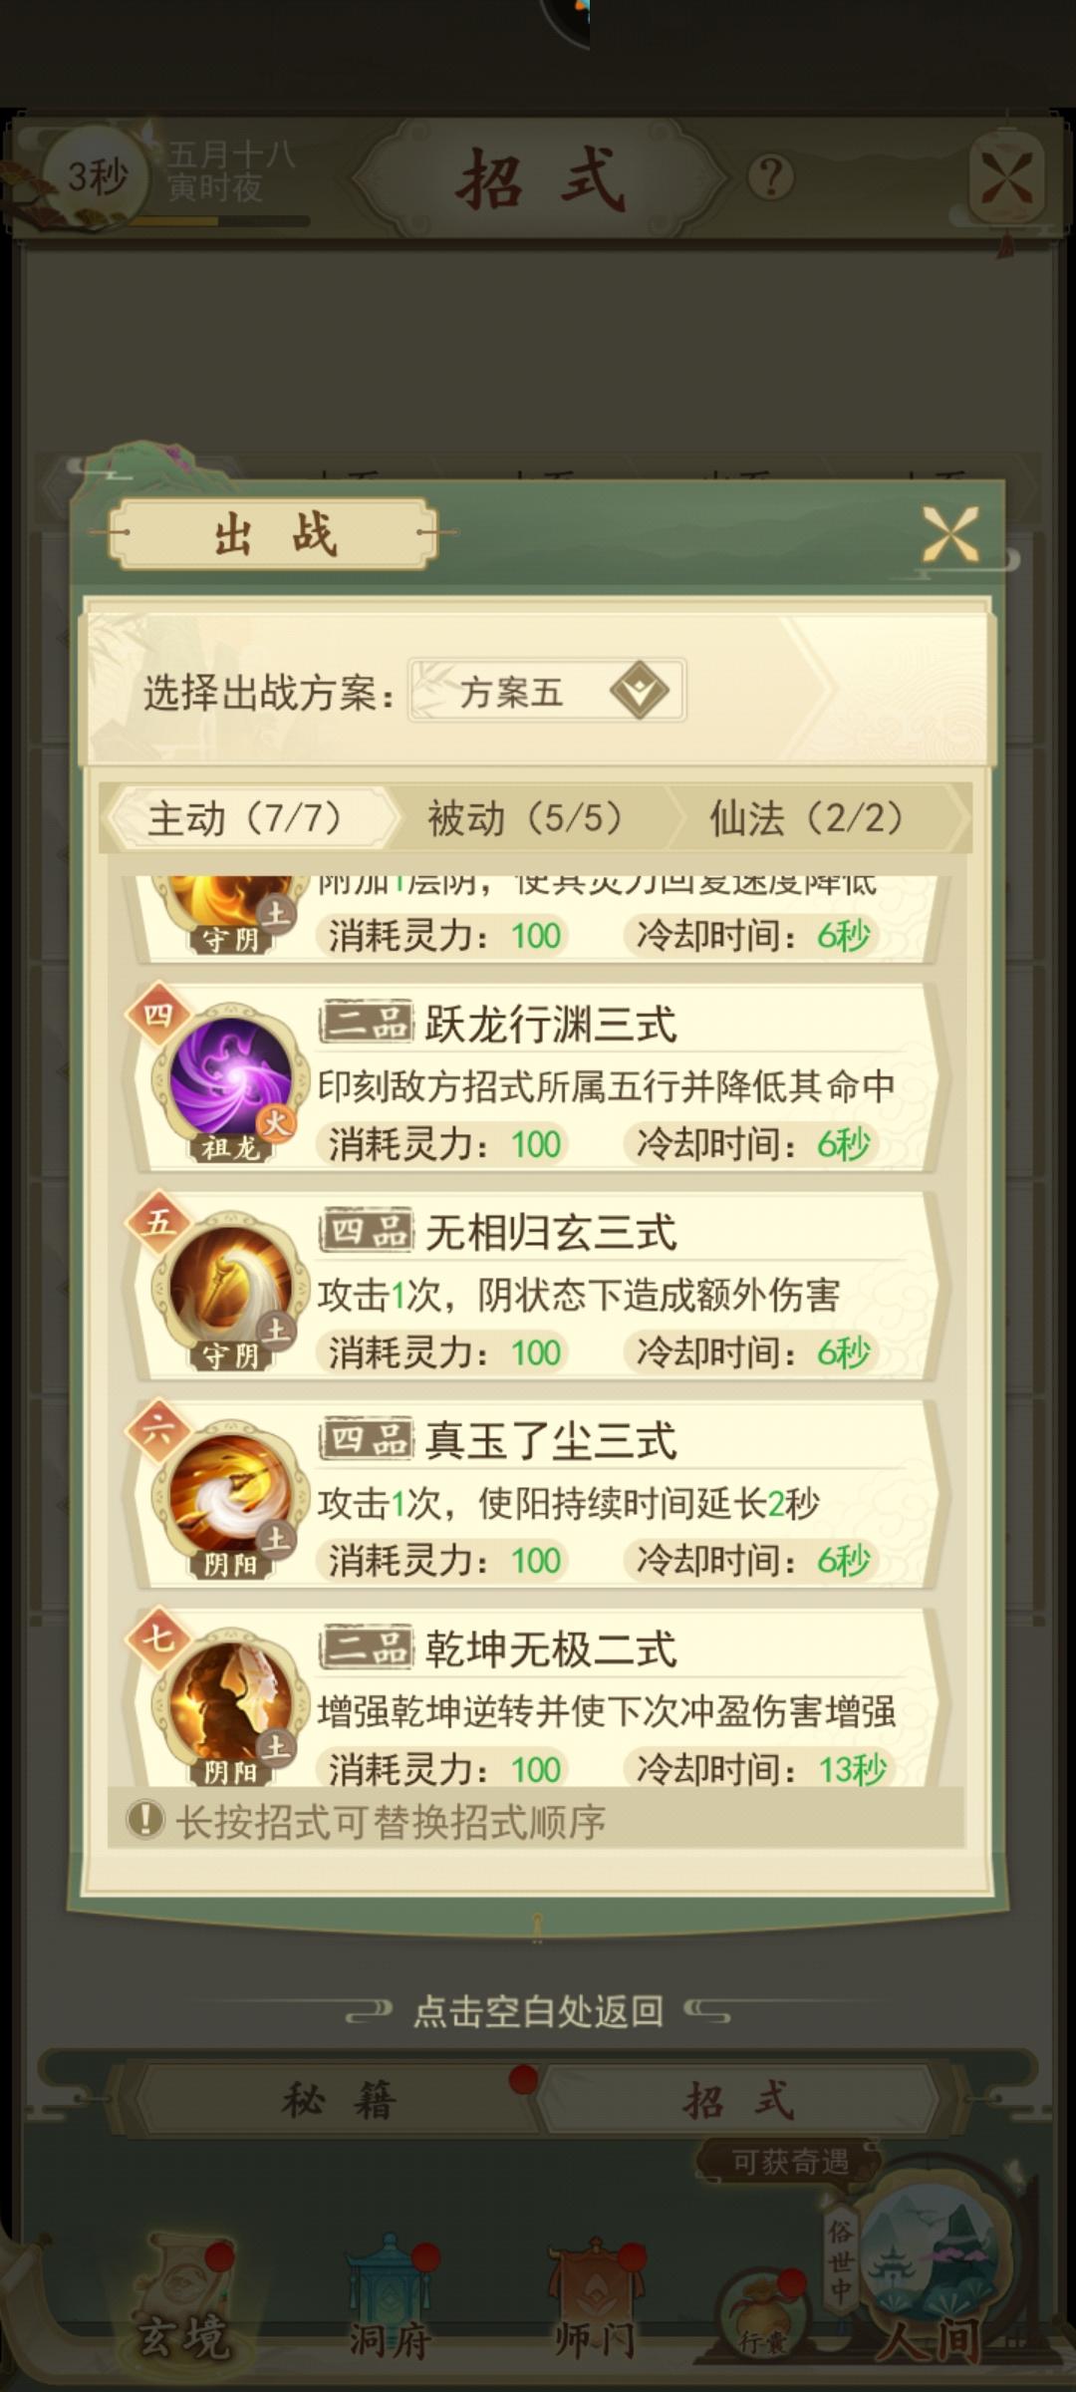Open the question mark help icon
The height and width of the screenshot is (2392, 1076).
[771, 177]
